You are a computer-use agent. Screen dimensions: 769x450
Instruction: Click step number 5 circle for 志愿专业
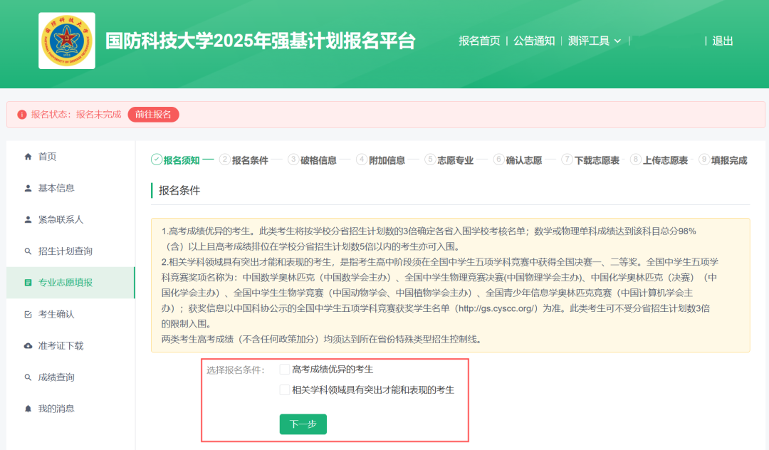coord(430,159)
